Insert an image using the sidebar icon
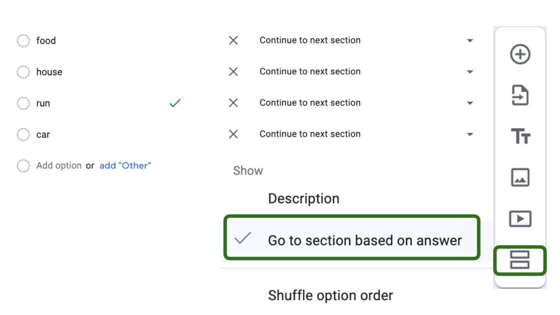 (x=520, y=177)
